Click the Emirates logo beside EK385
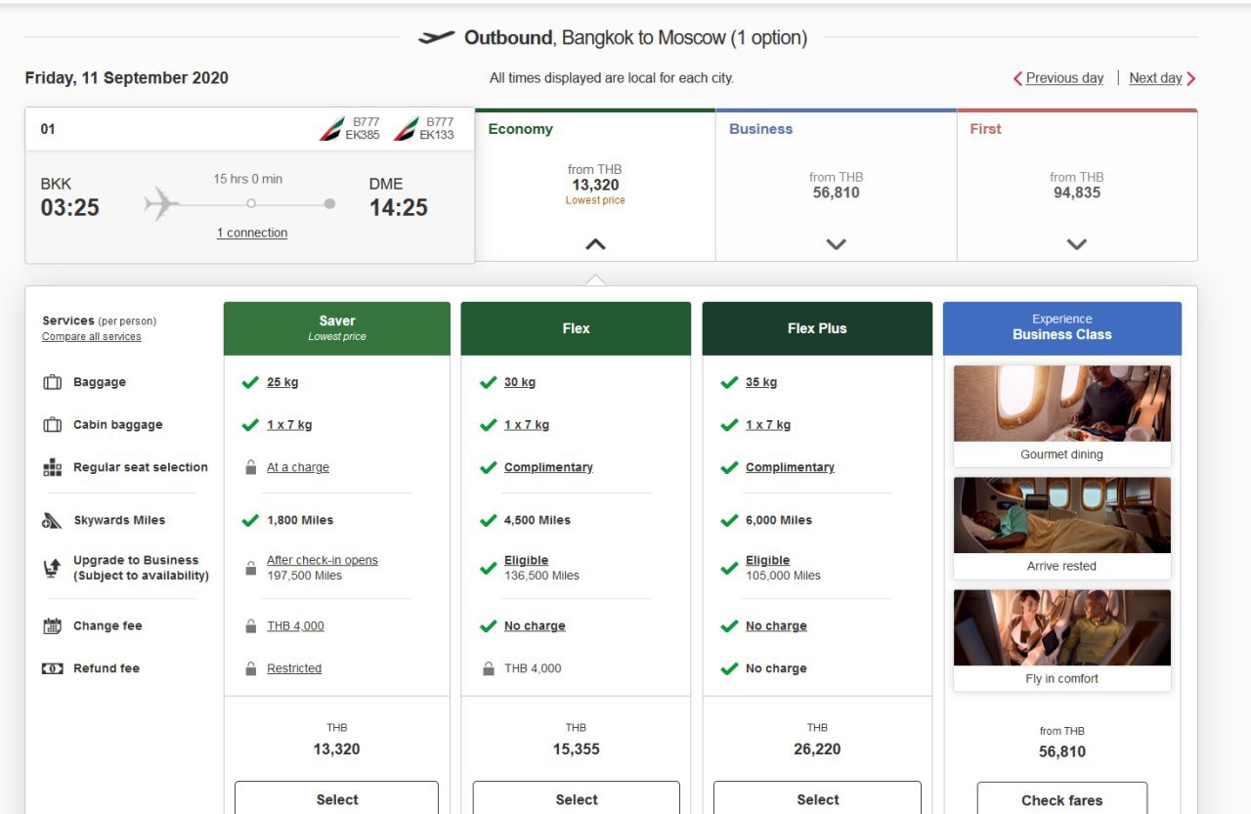Screen dimensions: 1251x814 (x=332, y=129)
